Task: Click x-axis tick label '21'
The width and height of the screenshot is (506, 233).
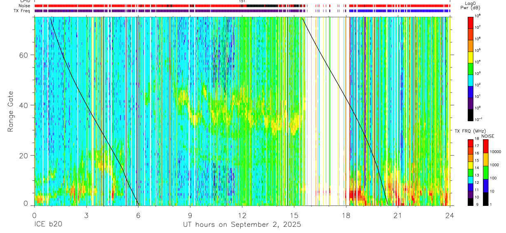Action: coord(398,215)
